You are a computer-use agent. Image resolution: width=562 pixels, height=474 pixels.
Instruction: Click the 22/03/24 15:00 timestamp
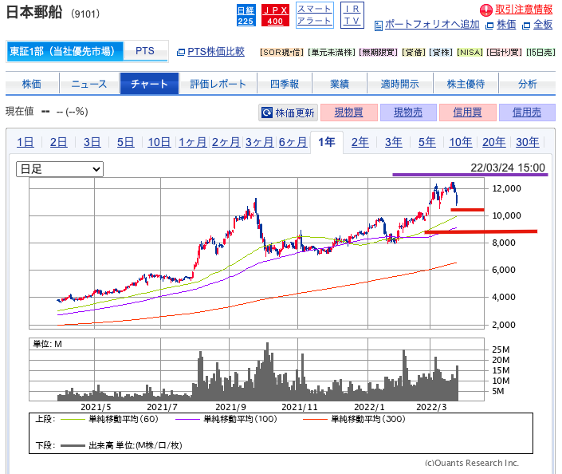[x=508, y=168]
